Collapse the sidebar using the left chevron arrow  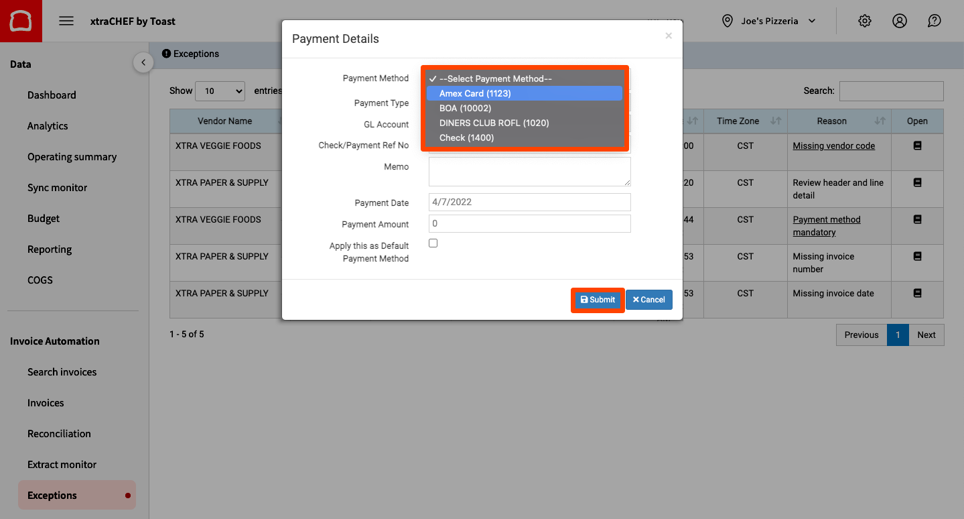click(143, 62)
